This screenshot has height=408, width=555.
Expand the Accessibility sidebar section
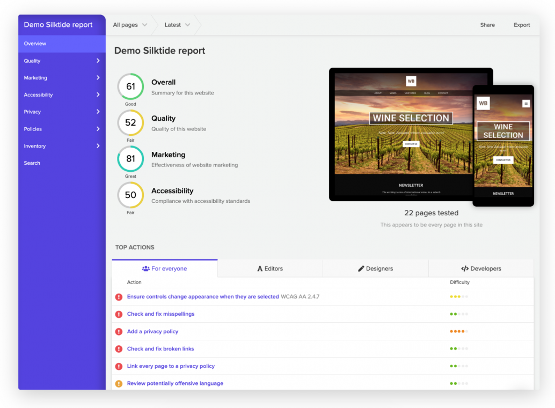coord(62,95)
